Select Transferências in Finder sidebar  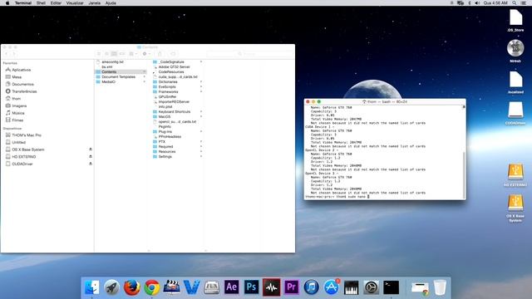tap(24, 91)
